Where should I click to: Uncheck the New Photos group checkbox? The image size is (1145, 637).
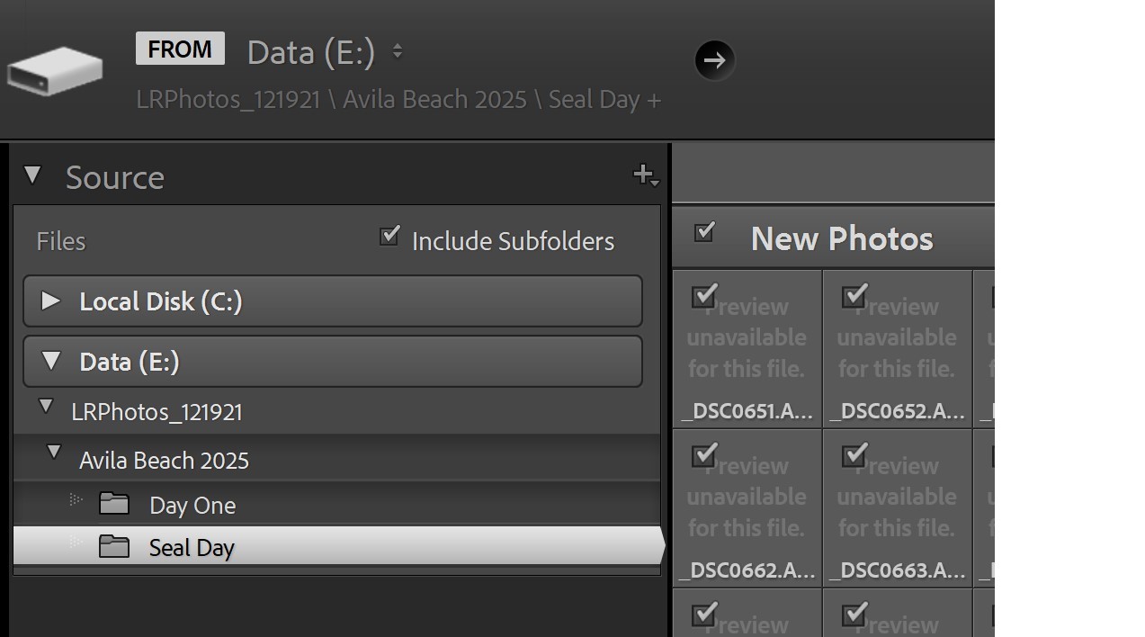click(x=704, y=232)
